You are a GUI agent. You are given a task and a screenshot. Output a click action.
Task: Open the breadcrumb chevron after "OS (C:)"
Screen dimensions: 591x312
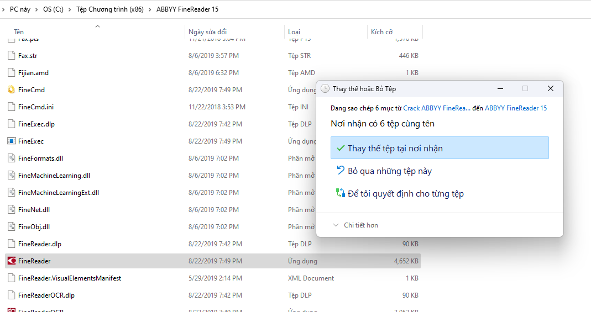tap(70, 9)
